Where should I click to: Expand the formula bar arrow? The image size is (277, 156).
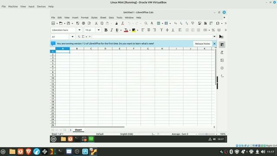tap(214, 36)
